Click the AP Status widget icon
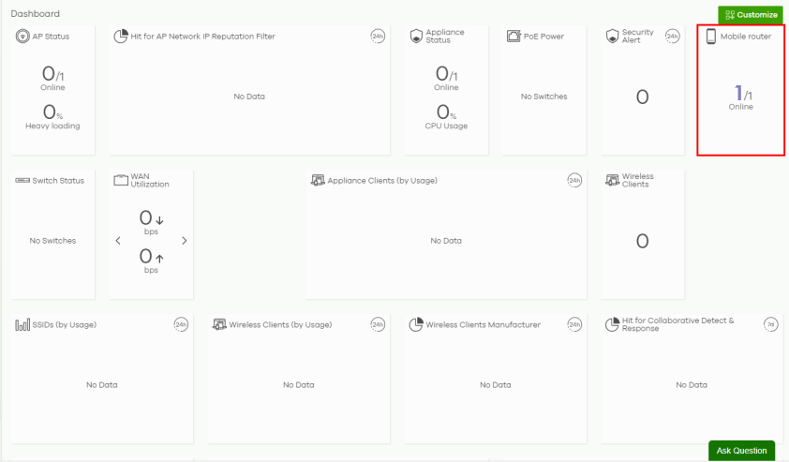The height and width of the screenshot is (462, 789). click(x=22, y=37)
